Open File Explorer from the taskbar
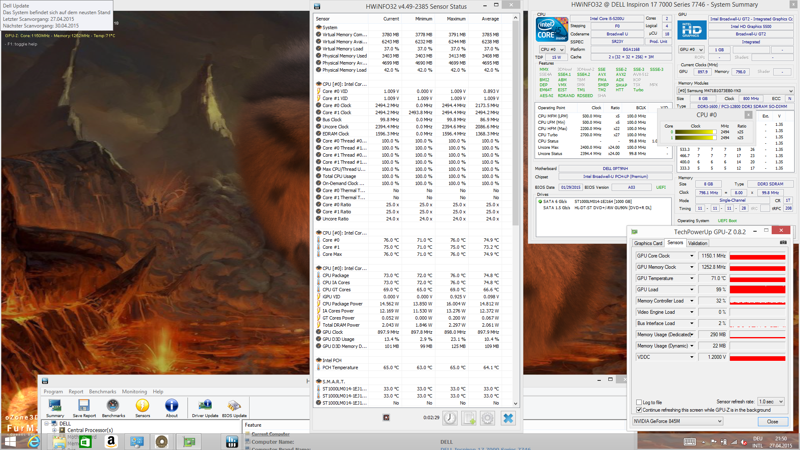Image resolution: width=800 pixels, height=450 pixels. pos(60,442)
